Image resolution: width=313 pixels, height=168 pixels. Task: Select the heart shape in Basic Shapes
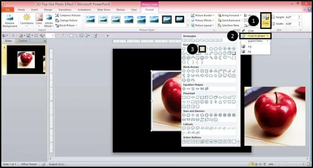[x=207, y=58]
